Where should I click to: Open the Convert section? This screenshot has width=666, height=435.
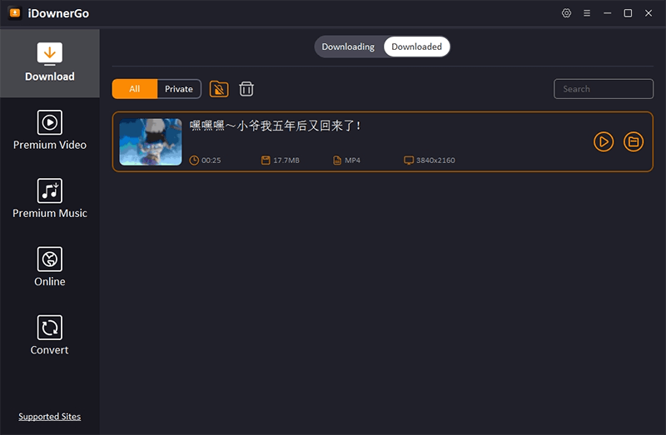tap(50, 335)
